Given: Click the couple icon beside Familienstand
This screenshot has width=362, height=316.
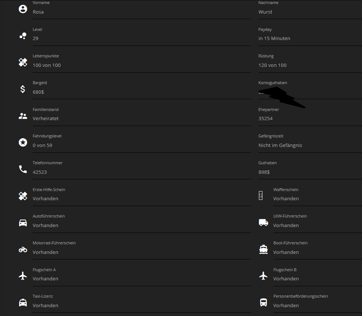Looking at the screenshot, I should tap(23, 116).
